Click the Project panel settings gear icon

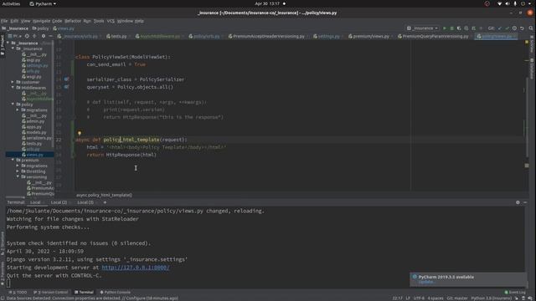click(43, 36)
